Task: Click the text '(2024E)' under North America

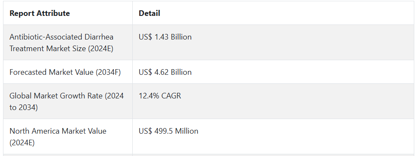Action: tap(22, 143)
